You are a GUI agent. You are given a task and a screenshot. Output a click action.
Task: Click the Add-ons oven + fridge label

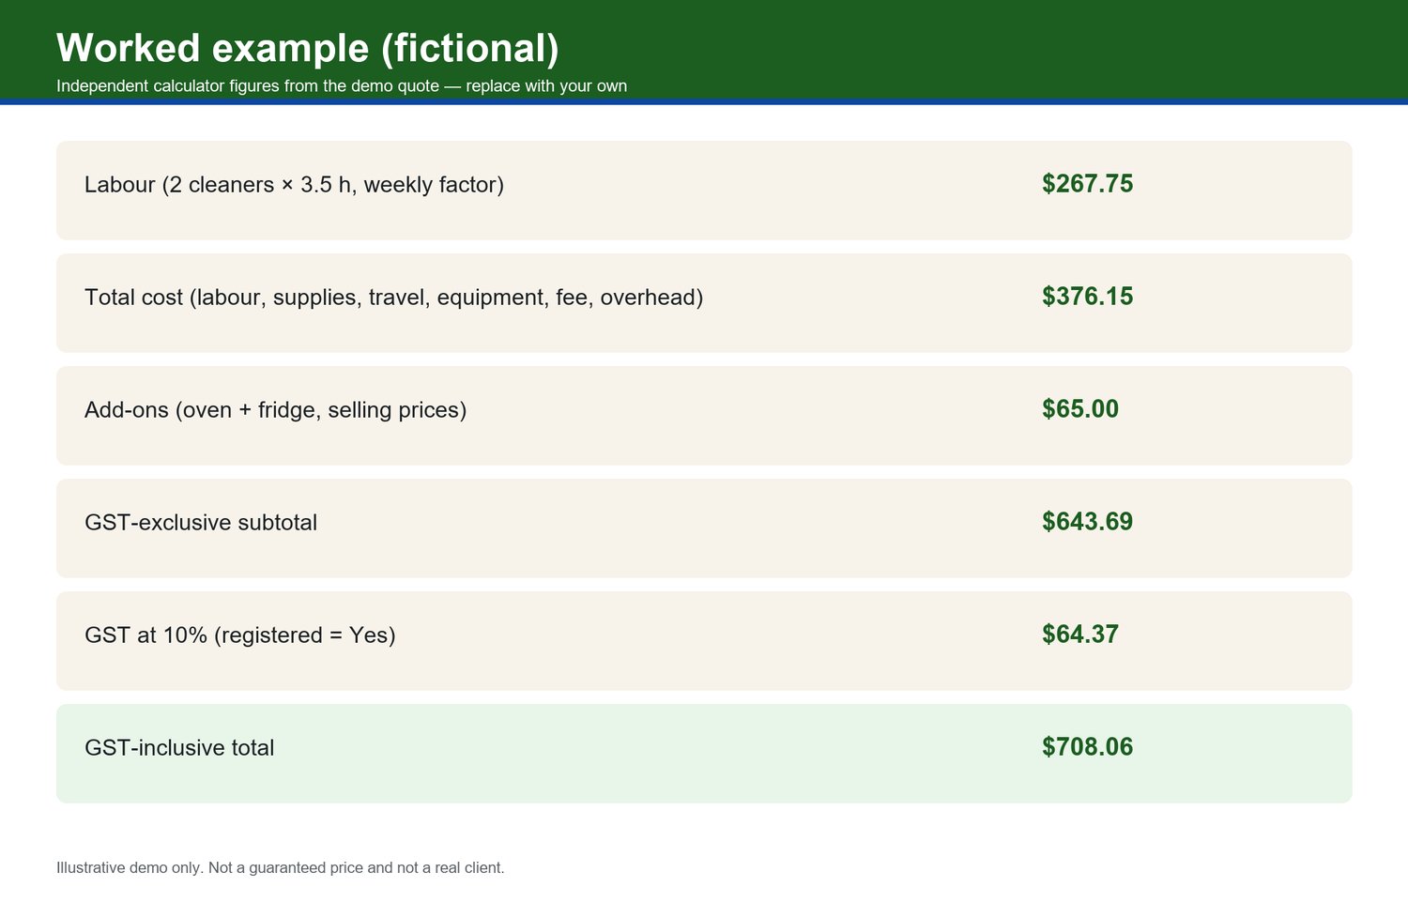pos(275,410)
